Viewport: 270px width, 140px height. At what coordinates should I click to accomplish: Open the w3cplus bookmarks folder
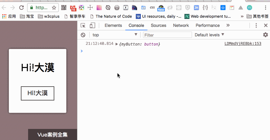point(49,16)
